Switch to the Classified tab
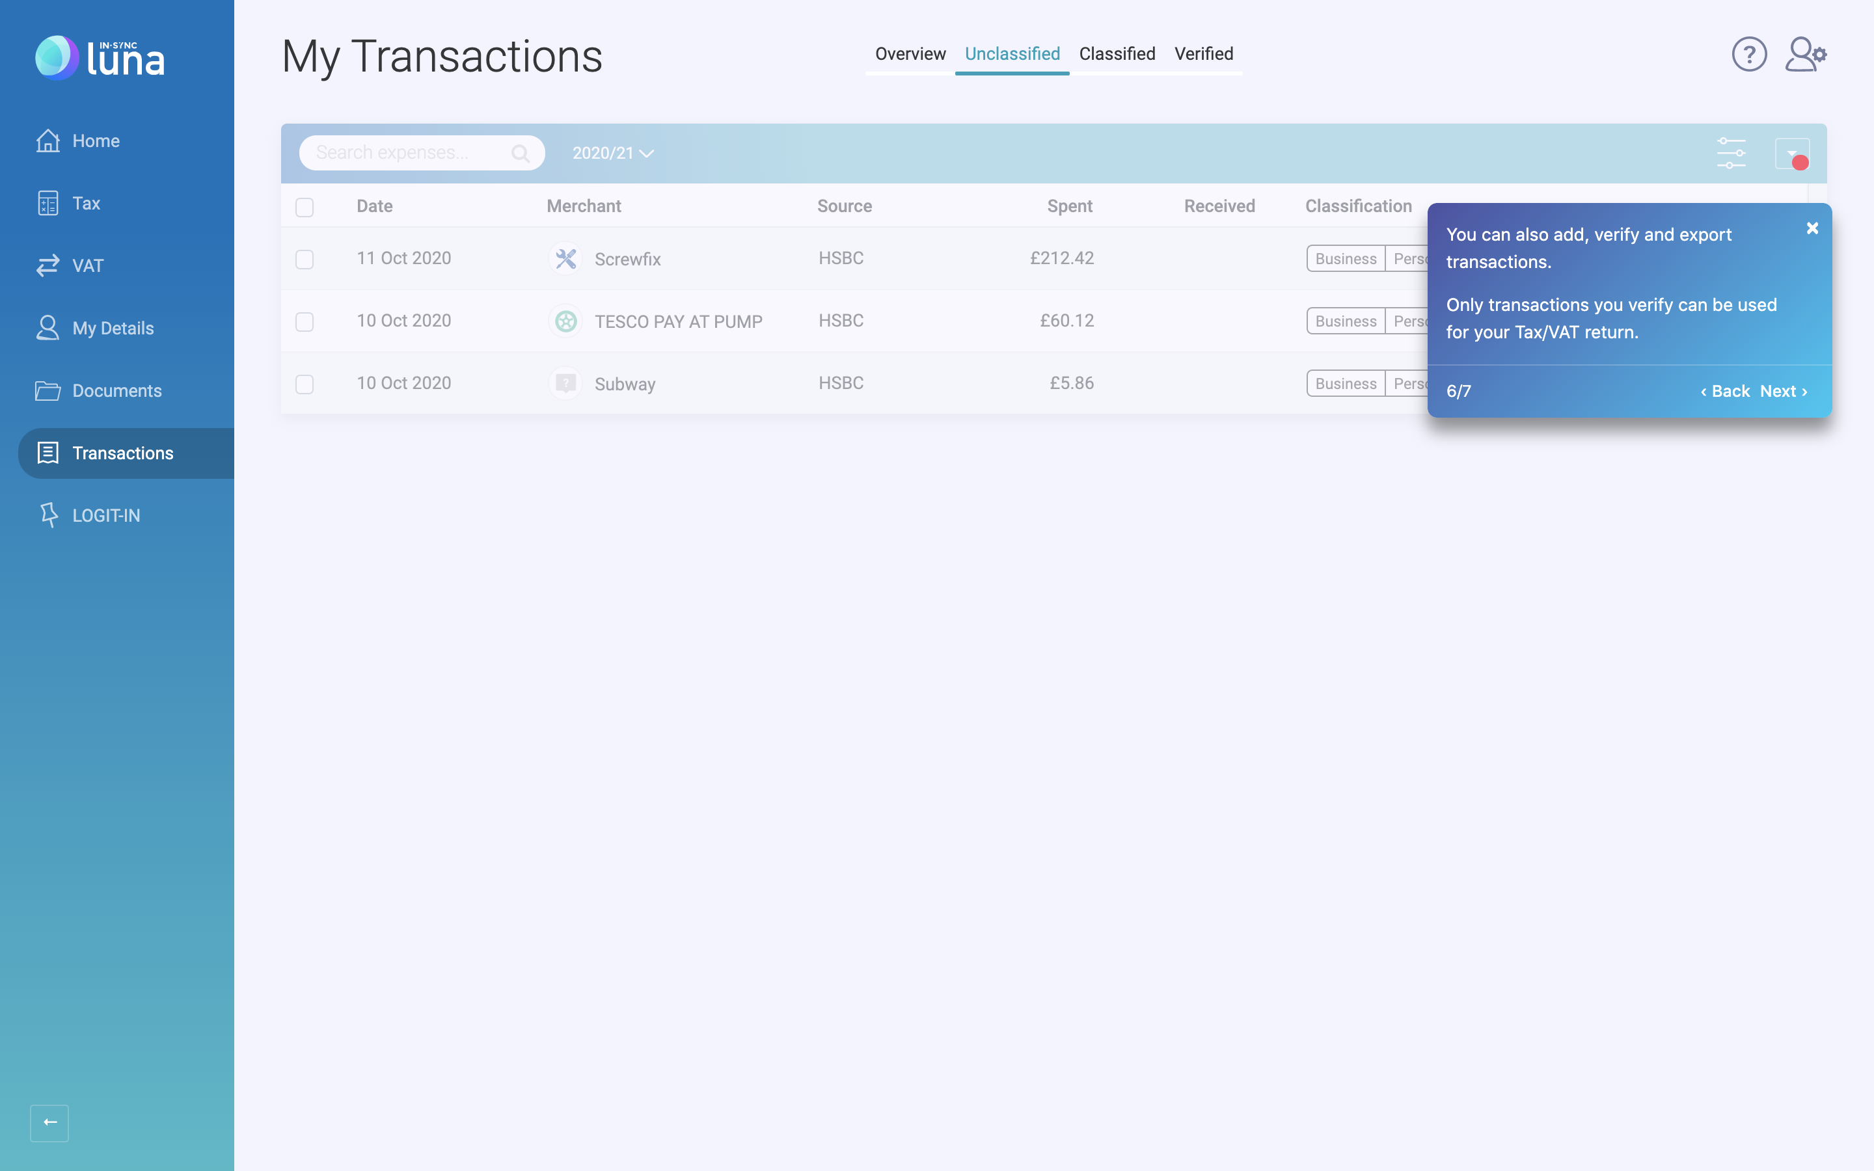The height and width of the screenshot is (1171, 1874). pos(1117,54)
